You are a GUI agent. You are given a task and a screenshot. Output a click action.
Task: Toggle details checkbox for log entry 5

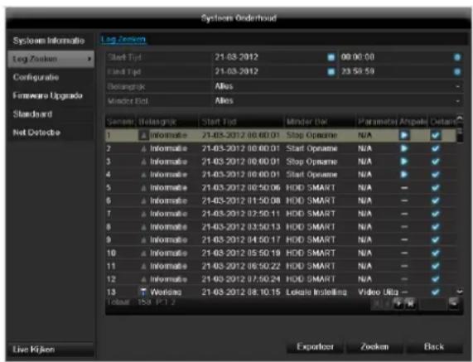[x=435, y=188]
